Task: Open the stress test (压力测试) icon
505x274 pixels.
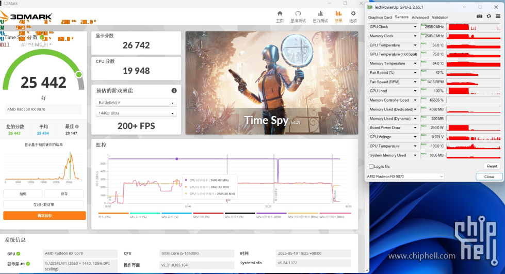Action: click(320, 13)
